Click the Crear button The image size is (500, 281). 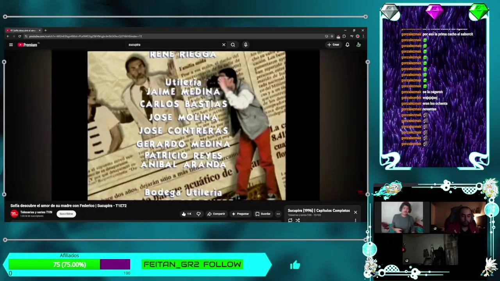333,44
